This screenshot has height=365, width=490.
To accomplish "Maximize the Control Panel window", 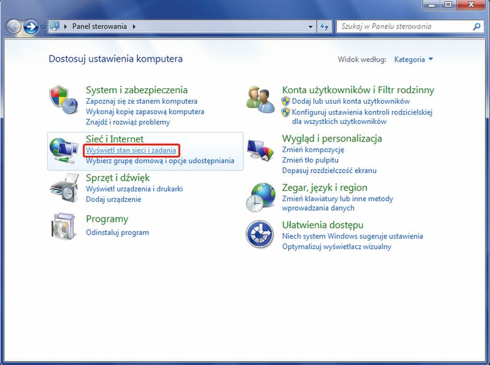I will coord(448,5).
